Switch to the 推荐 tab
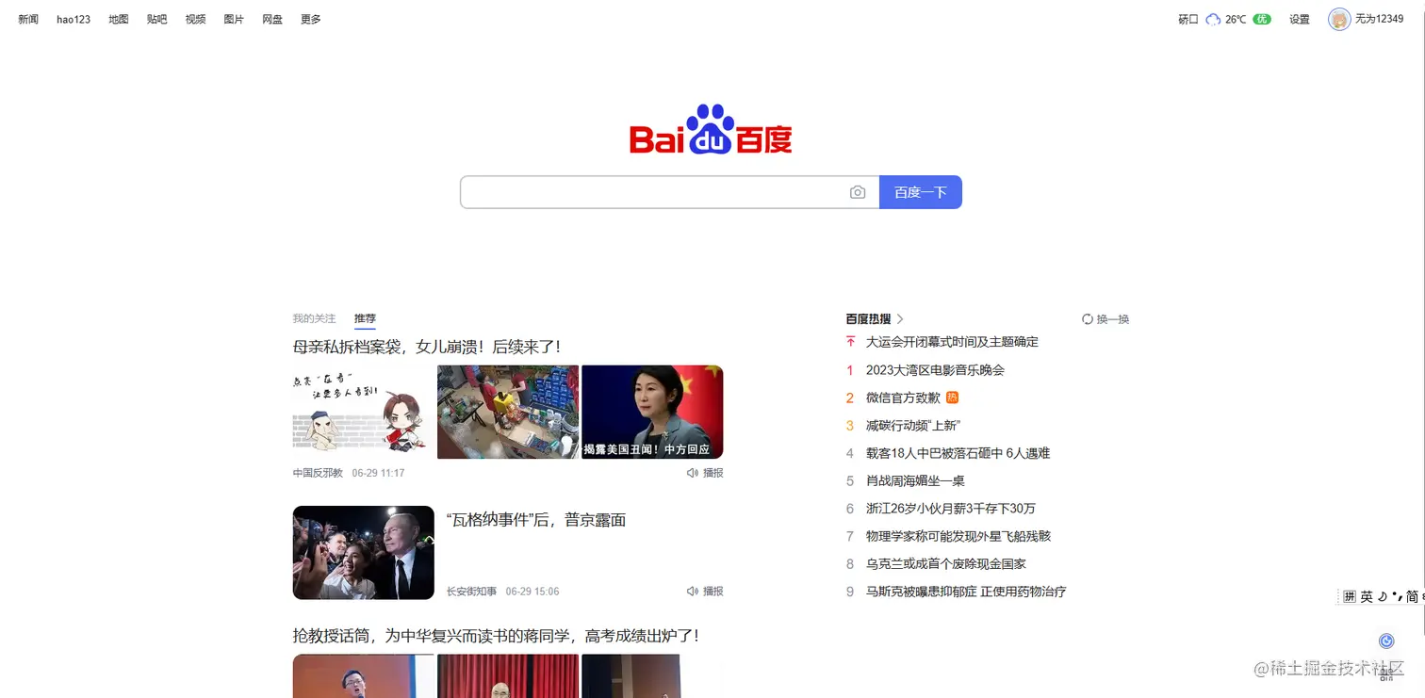 (x=365, y=319)
